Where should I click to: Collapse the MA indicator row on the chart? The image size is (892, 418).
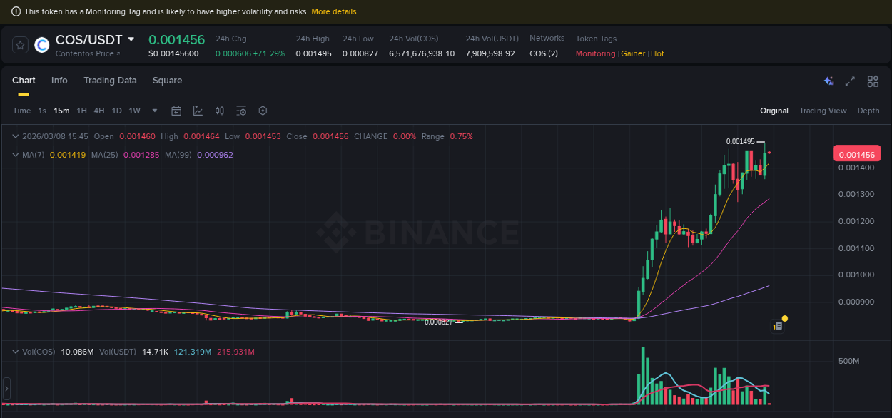(16, 154)
